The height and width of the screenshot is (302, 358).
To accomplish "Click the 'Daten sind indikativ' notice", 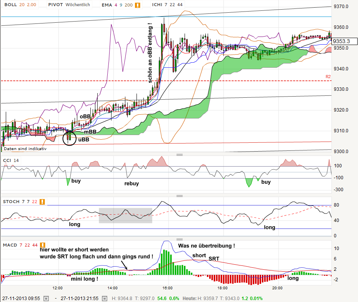I will pyautogui.click(x=25, y=149).
